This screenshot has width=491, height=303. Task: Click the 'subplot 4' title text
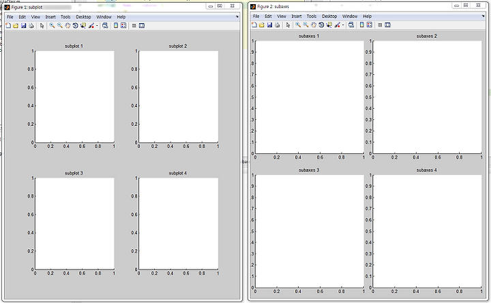click(178, 173)
